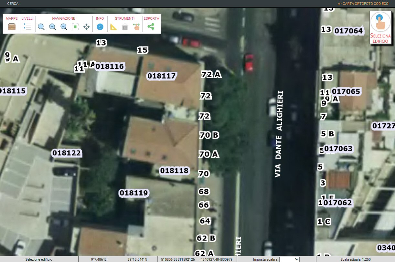Click the zoom out magnifier icon
Screen dimensions: 395x262
pyautogui.click(x=64, y=27)
